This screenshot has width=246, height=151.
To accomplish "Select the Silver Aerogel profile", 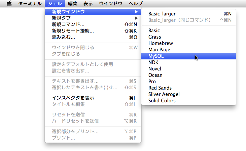I will pyautogui.click(x=188, y=94).
